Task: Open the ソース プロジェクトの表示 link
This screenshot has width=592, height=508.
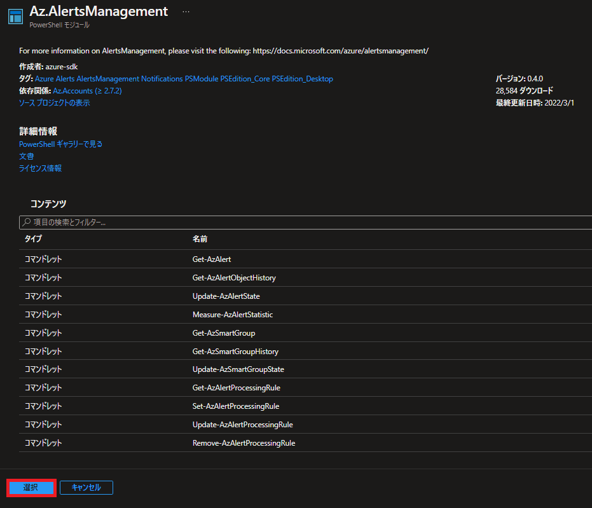Action: coord(55,103)
